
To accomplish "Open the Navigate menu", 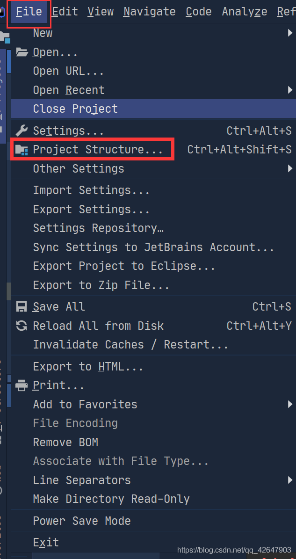I will [x=150, y=11].
